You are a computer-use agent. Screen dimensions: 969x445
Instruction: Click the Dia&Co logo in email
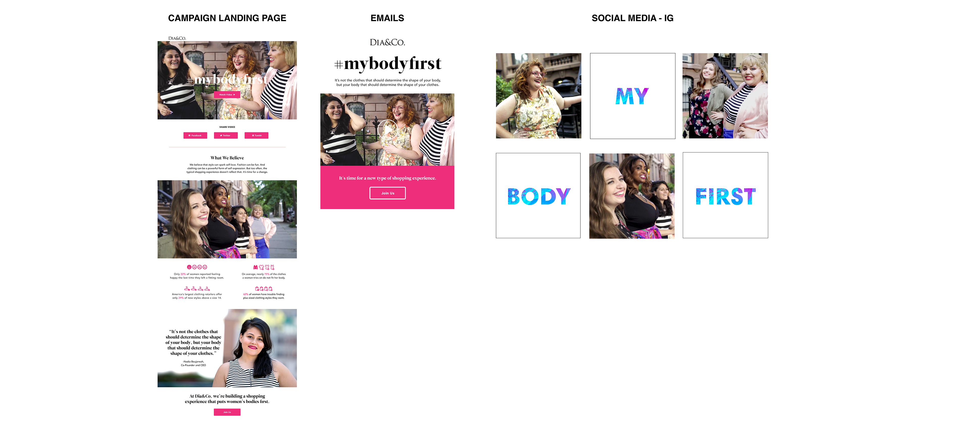(387, 42)
